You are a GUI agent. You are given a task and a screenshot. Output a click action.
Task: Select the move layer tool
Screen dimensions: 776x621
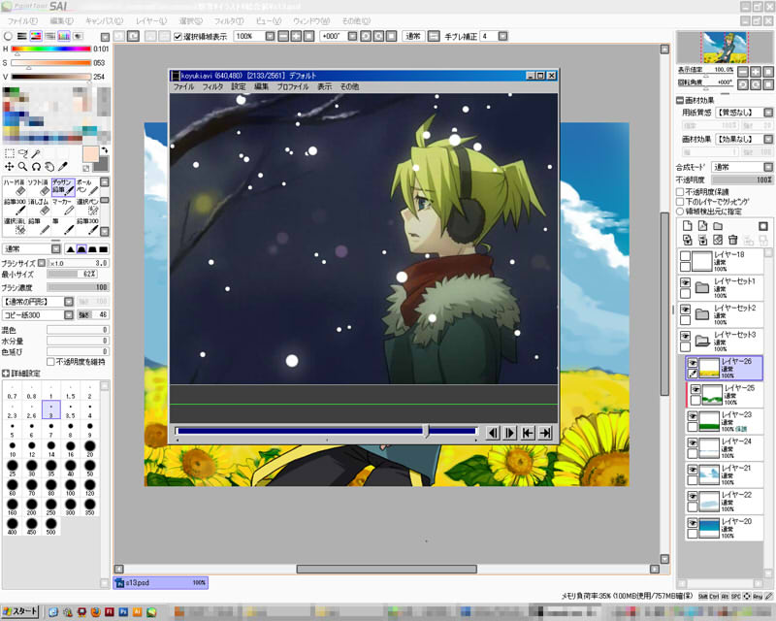click(9, 167)
